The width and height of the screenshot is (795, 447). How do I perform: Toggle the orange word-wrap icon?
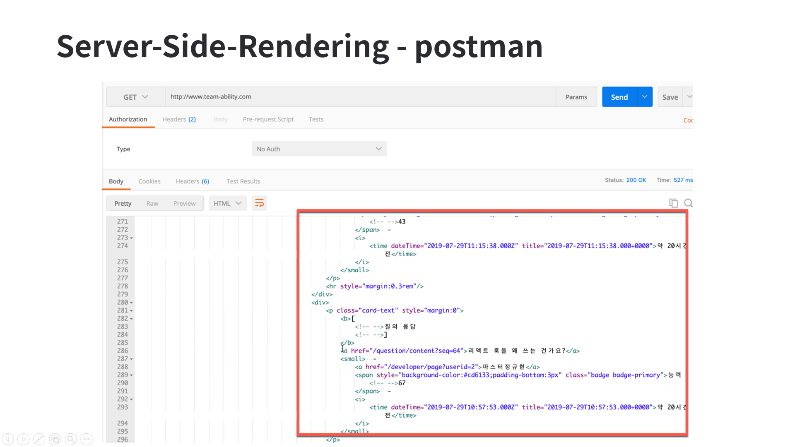tap(259, 203)
